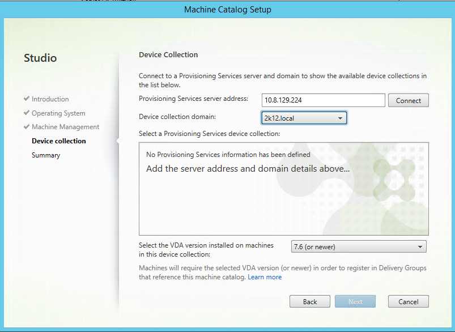Open the Summary step
Image resolution: width=455 pixels, height=332 pixels.
(46, 155)
